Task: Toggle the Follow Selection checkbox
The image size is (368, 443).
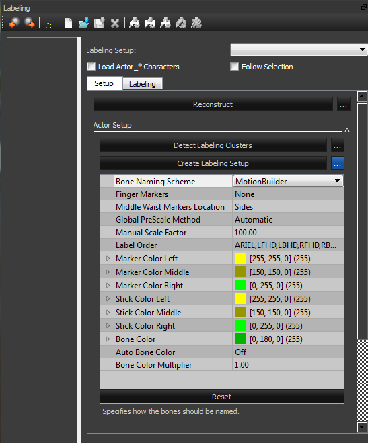Action: pos(234,67)
